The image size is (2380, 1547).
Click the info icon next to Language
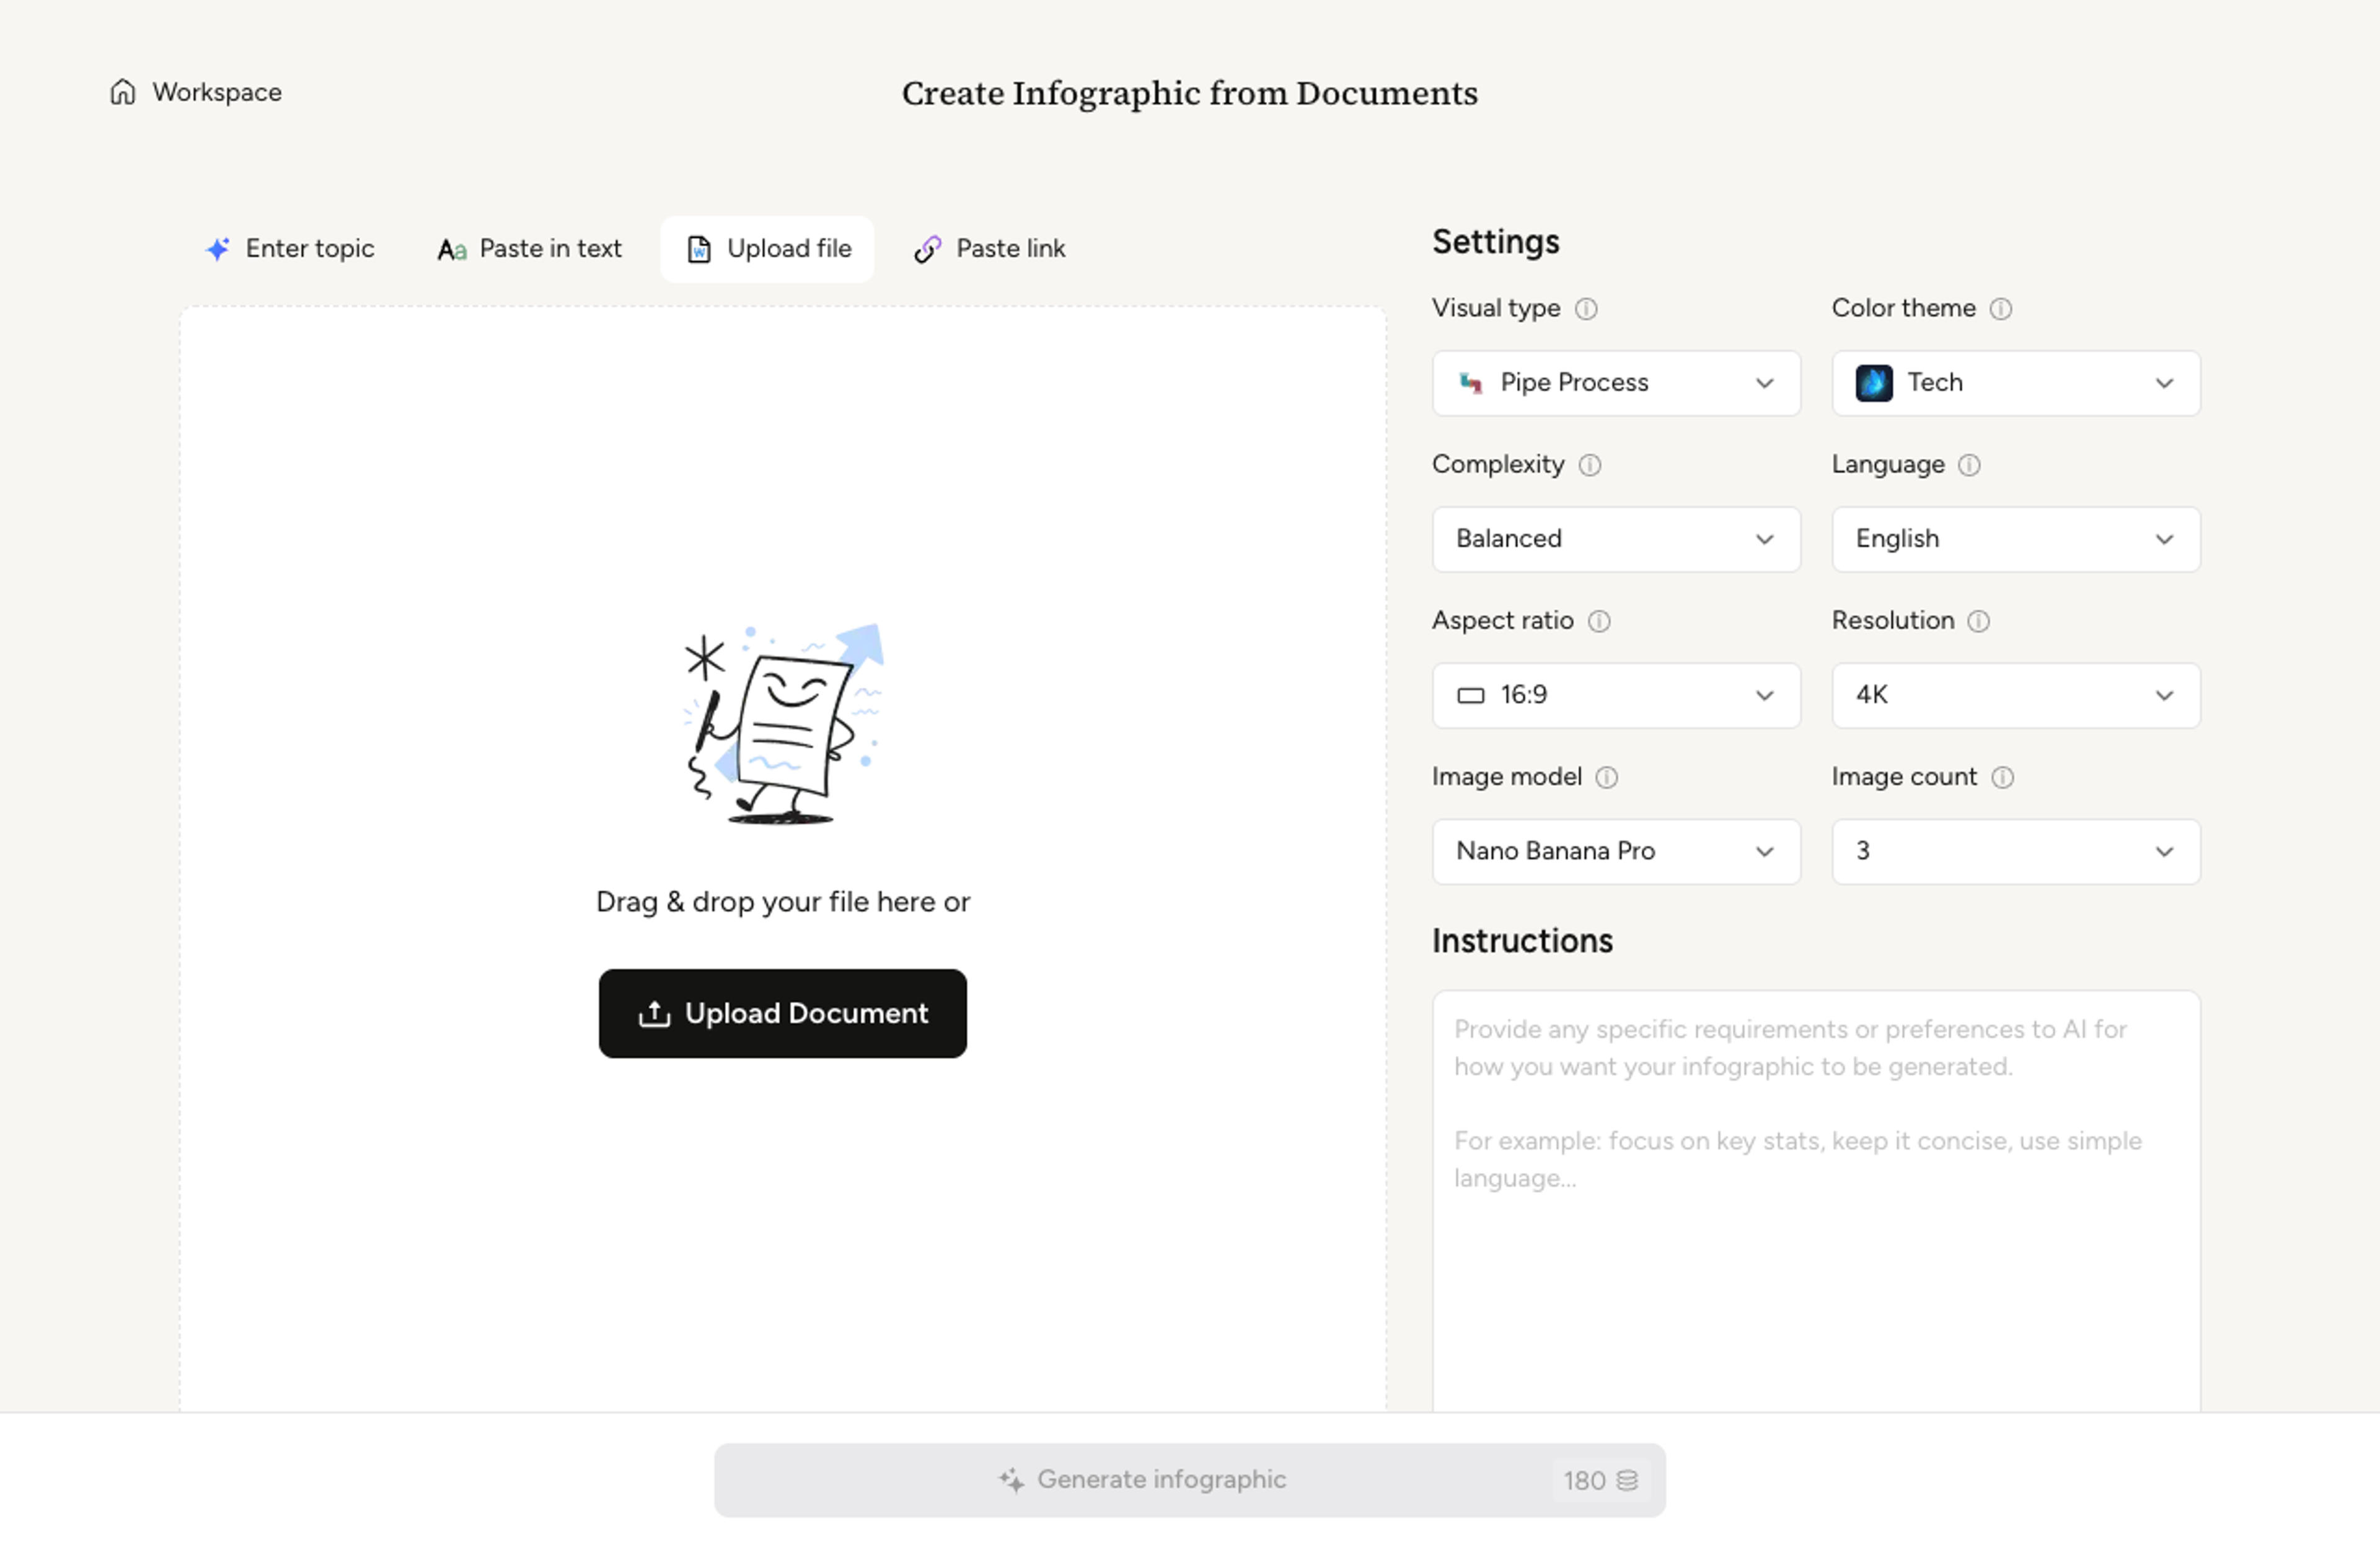pyautogui.click(x=1968, y=465)
